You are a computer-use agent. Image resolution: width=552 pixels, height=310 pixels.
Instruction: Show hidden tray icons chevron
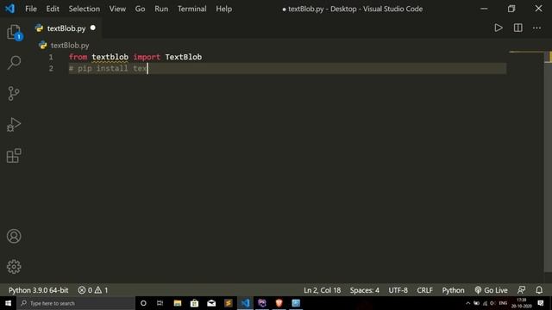(467, 303)
